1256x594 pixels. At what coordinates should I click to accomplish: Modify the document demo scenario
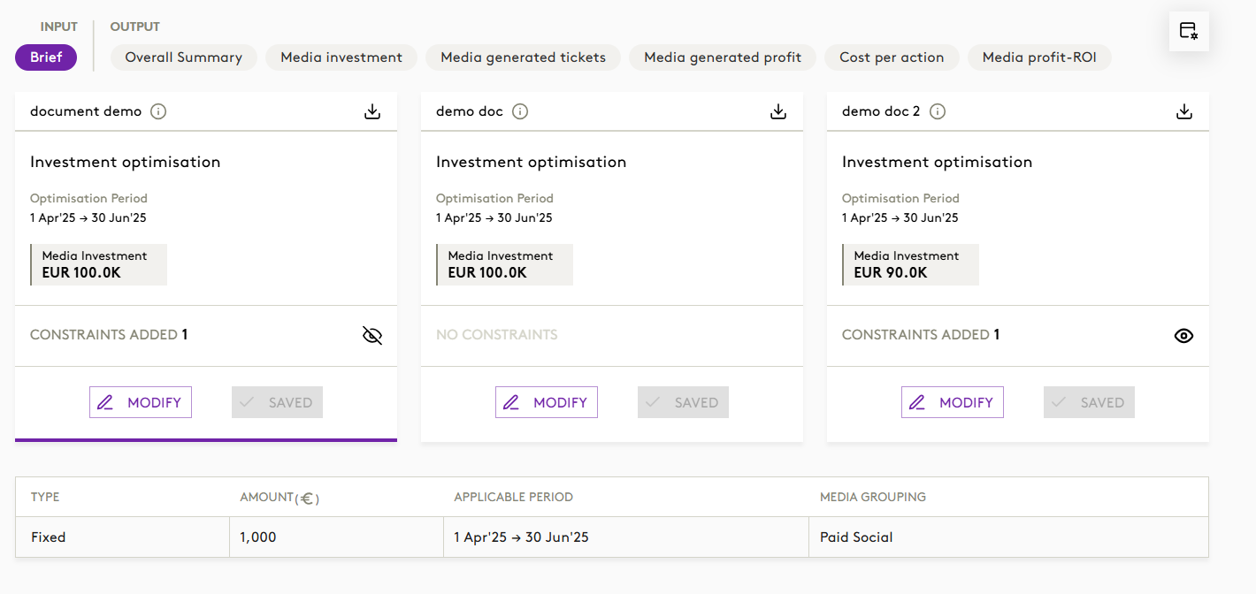[141, 402]
